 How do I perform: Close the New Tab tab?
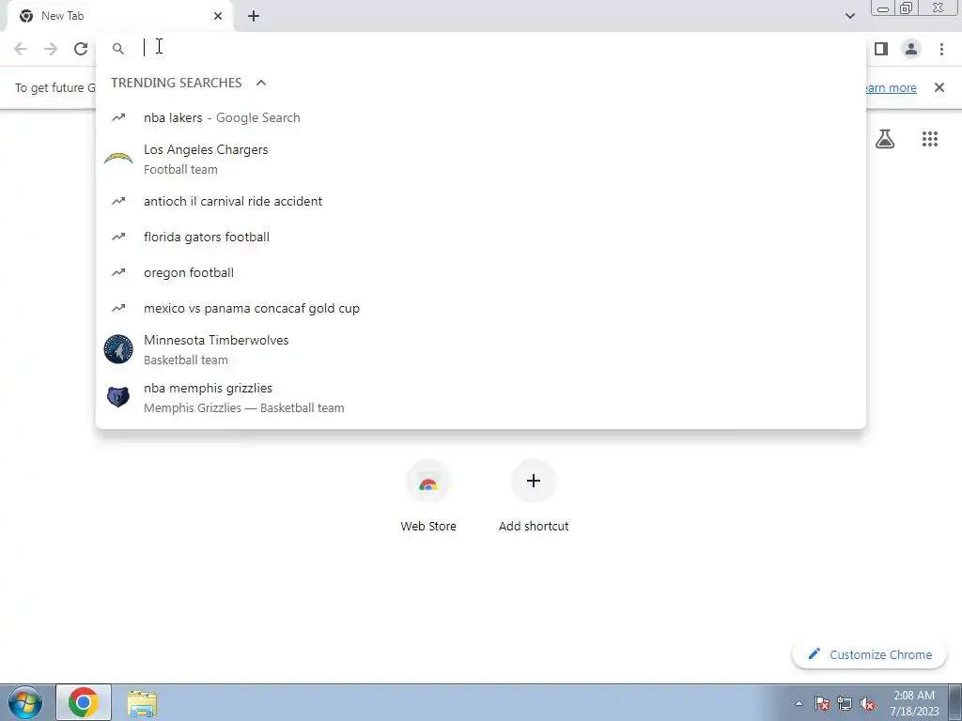[218, 16]
